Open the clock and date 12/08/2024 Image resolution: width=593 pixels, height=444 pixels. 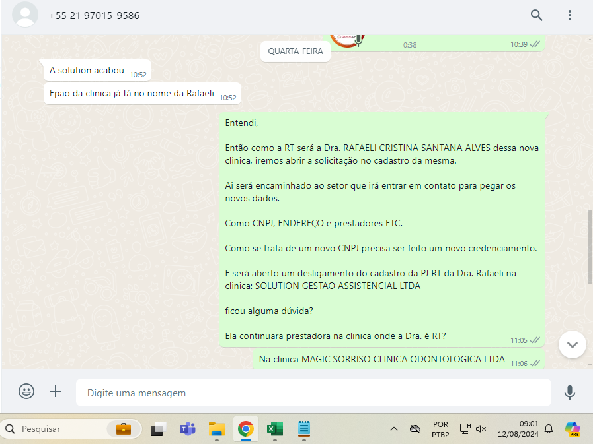518,429
